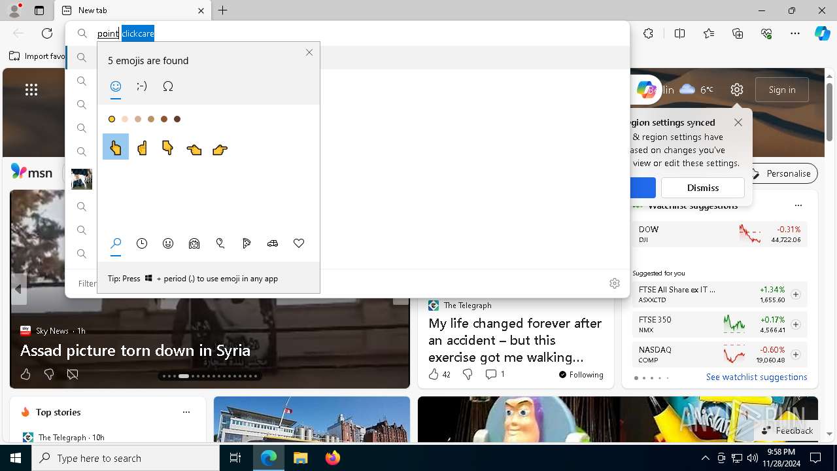Launch Firefox from the taskbar

pyautogui.click(x=332, y=458)
